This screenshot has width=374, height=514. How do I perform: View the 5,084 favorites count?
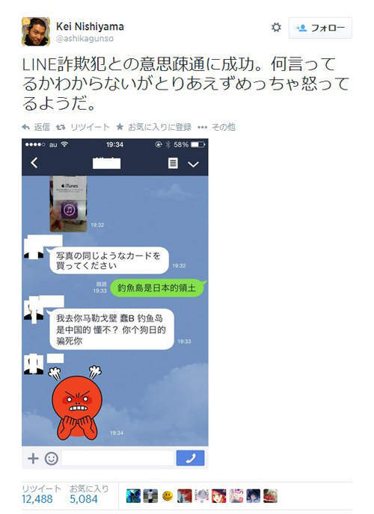coord(84,499)
